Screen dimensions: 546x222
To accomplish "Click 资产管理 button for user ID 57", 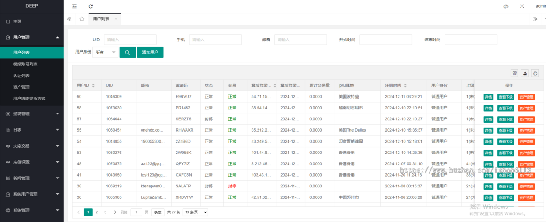I will (x=526, y=119).
